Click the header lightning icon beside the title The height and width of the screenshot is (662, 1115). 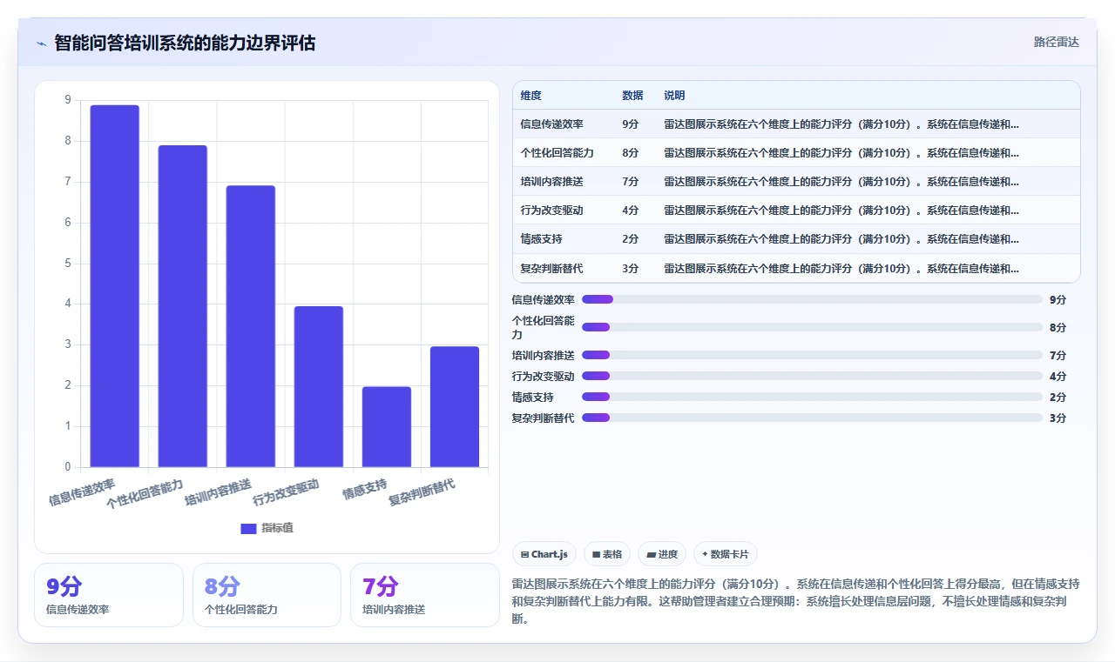(x=41, y=43)
